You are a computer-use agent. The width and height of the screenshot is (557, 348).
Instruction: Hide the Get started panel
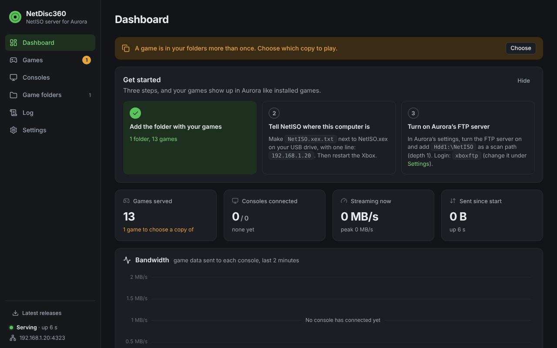pos(523,80)
